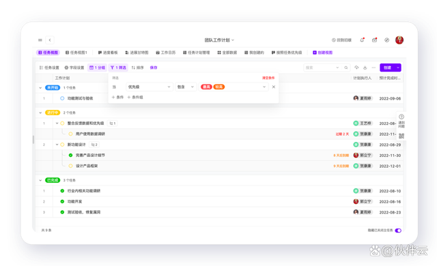Open the help question icon on right edge
The image size is (437, 266).
pos(401,117)
